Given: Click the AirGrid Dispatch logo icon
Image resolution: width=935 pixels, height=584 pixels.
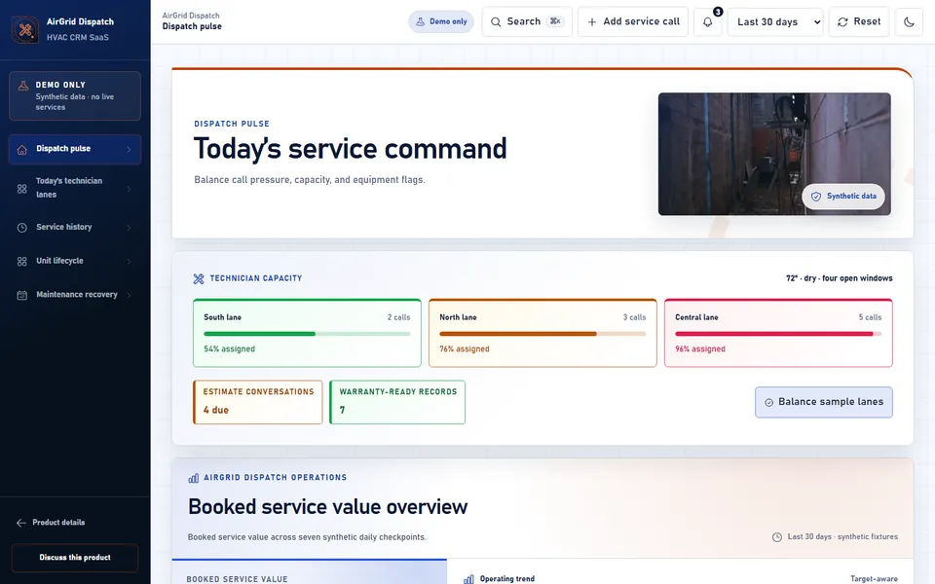Looking at the screenshot, I should [x=25, y=29].
